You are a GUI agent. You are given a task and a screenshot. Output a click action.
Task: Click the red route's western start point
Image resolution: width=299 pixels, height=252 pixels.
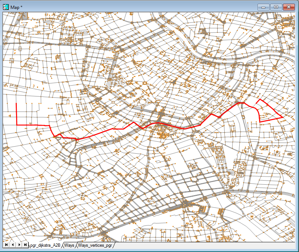click(x=16, y=103)
